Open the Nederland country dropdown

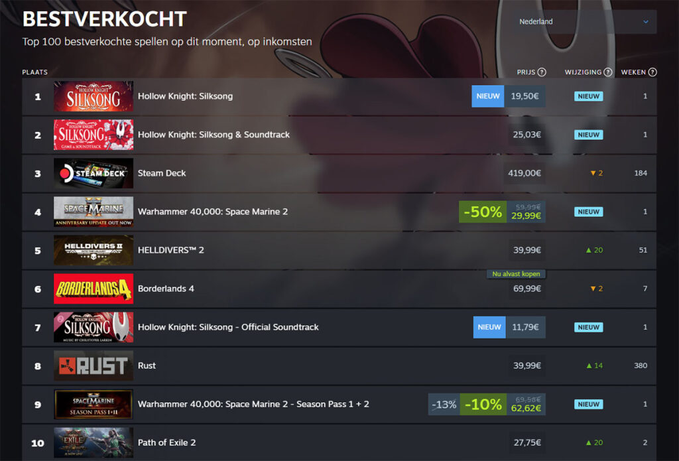[584, 22]
